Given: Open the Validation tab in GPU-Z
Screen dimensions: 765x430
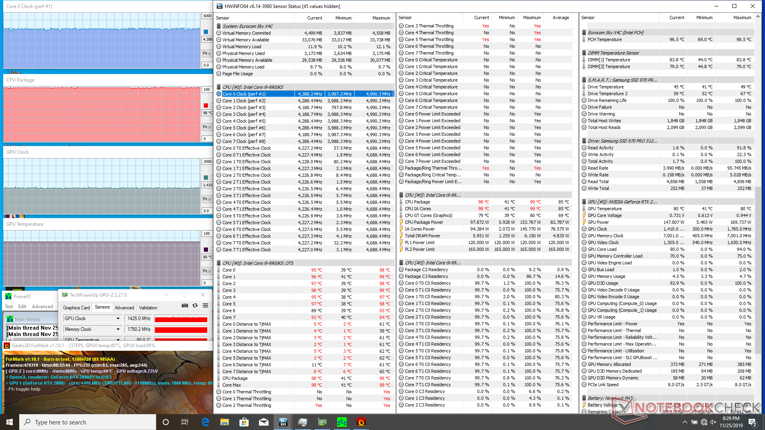Looking at the screenshot, I should (148, 308).
